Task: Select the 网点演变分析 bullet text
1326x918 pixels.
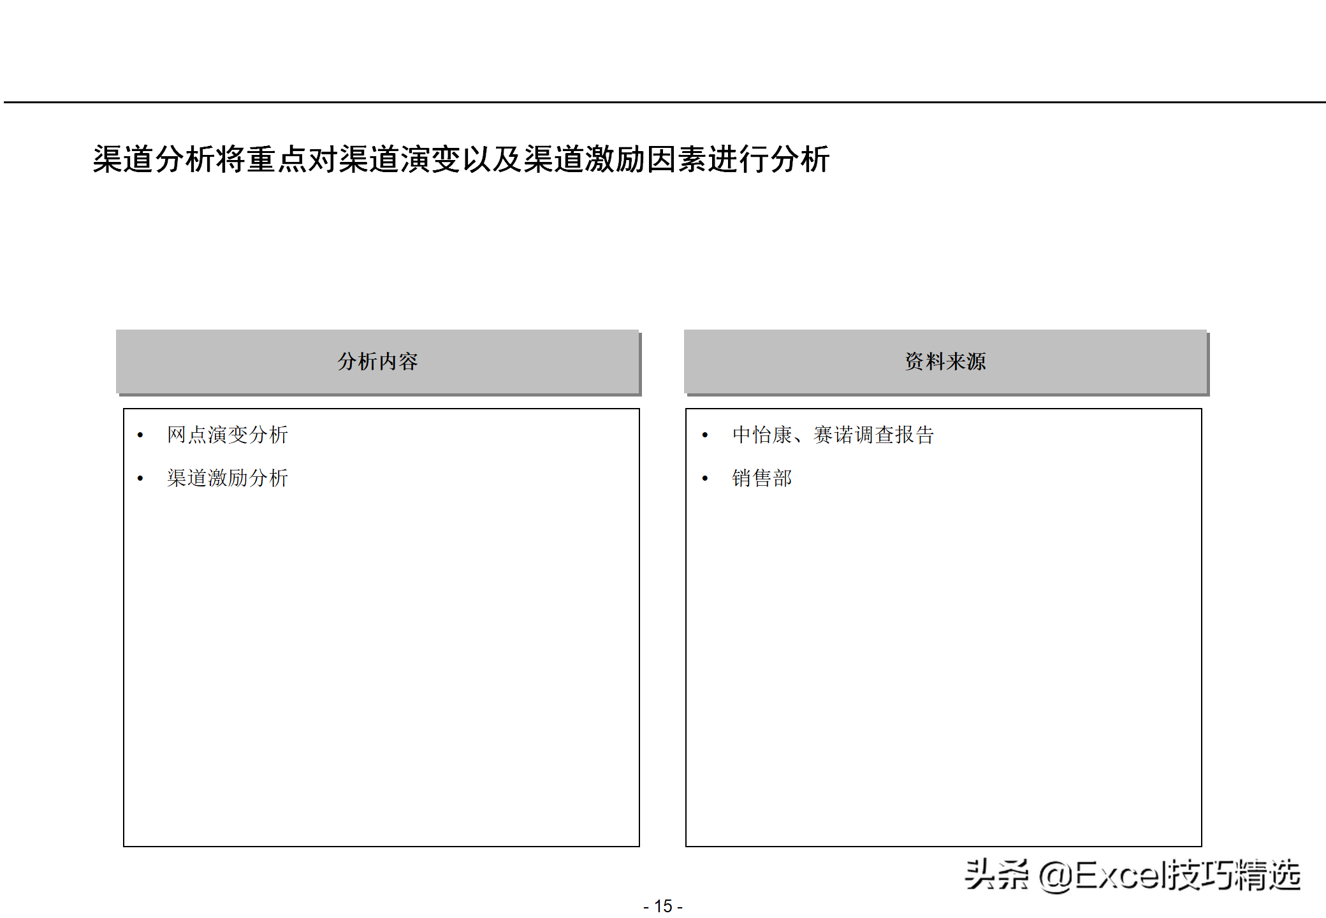Action: (228, 435)
